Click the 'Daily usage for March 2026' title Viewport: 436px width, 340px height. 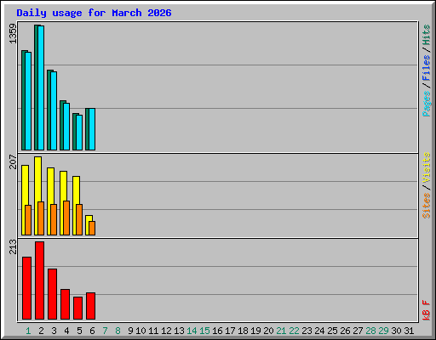pos(94,13)
